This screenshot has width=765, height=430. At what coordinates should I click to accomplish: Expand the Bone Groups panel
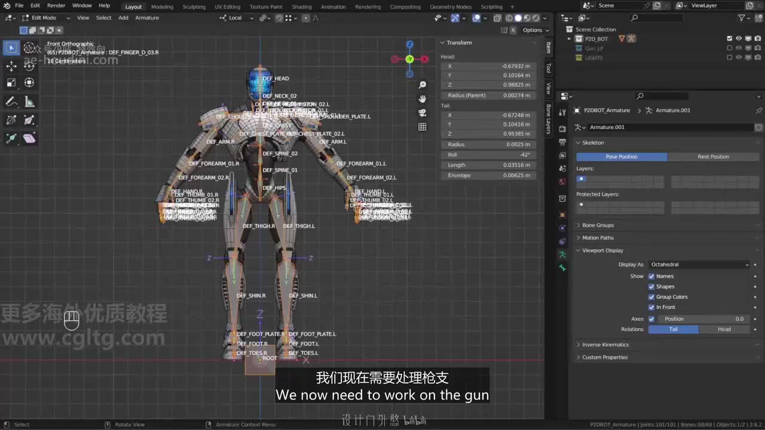point(598,225)
